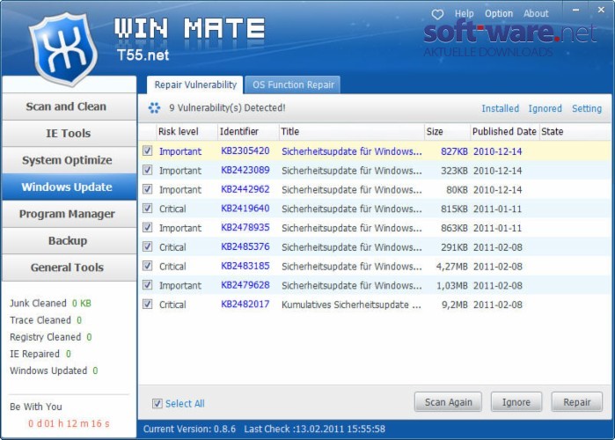Uncheck the KB2483185 update checkbox
Viewport: 615px width, 440px height.
click(148, 266)
